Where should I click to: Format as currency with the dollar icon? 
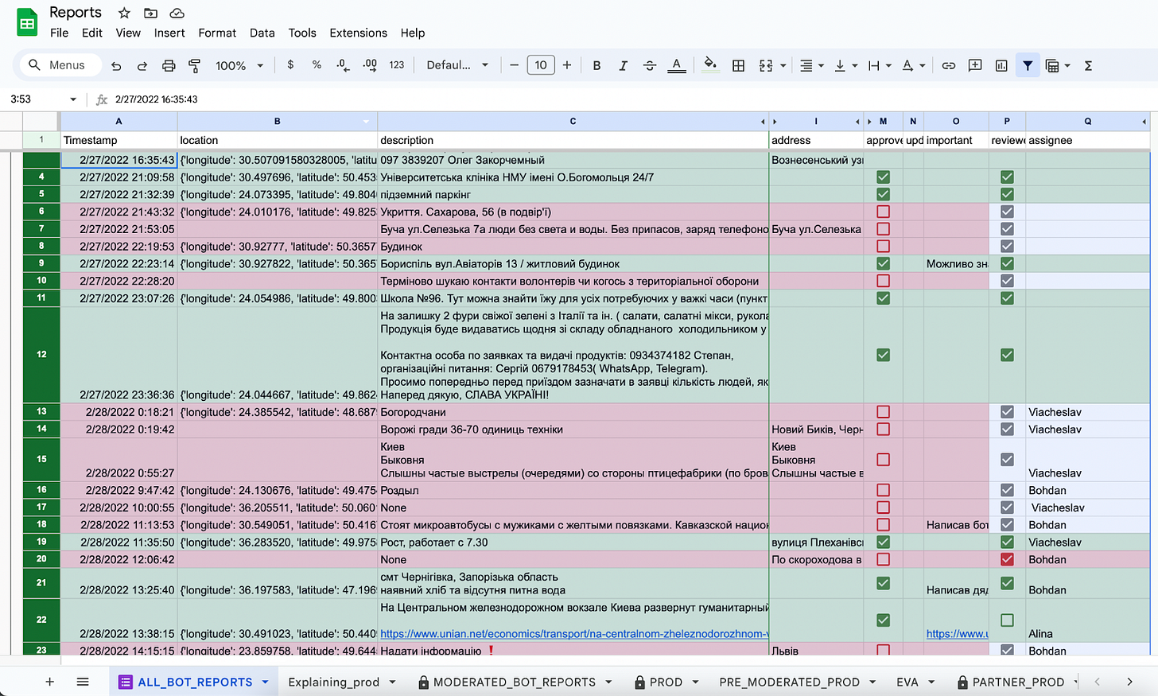pos(290,65)
